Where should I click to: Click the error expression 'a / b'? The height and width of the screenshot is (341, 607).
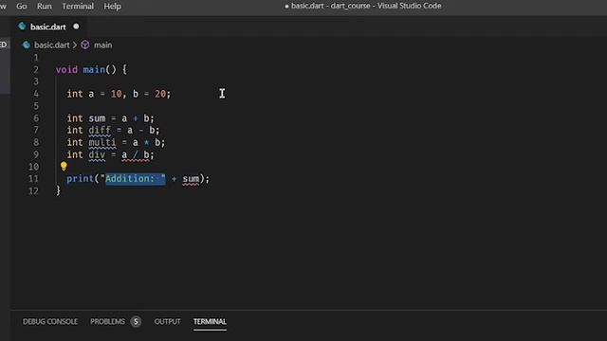point(136,155)
